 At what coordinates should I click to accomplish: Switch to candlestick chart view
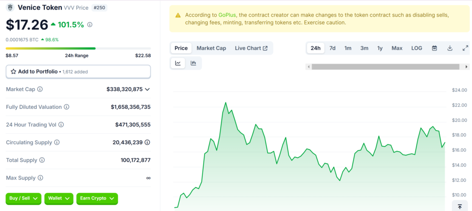click(194, 63)
